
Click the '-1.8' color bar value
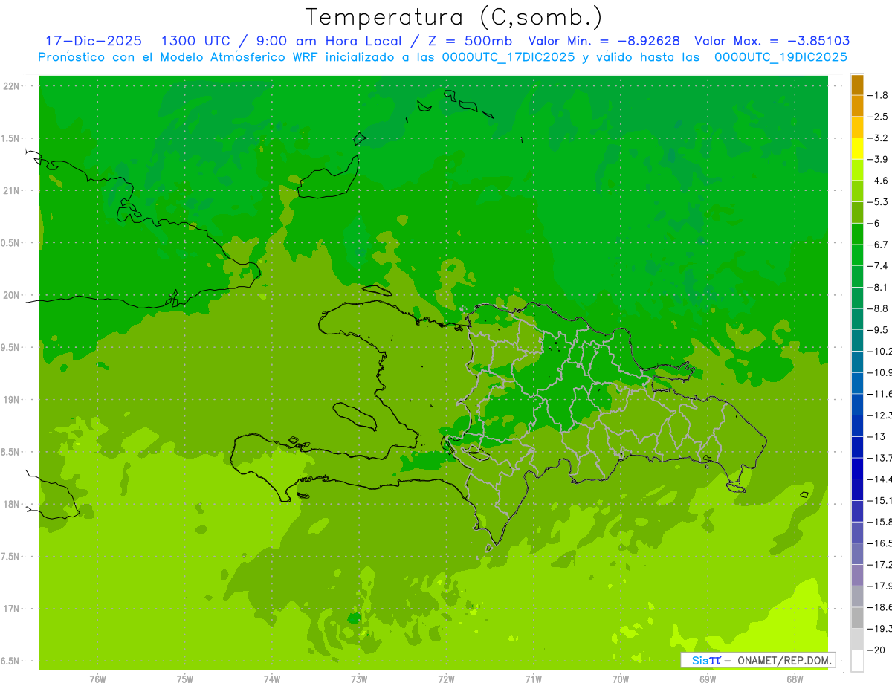pyautogui.click(x=878, y=95)
